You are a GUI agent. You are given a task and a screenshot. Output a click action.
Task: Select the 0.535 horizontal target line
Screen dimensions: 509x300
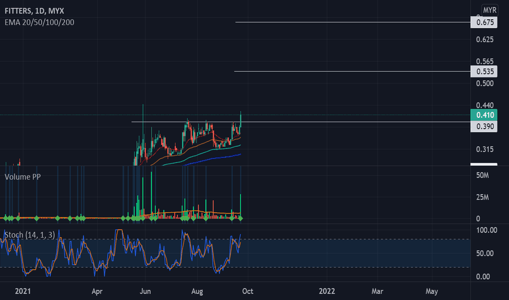[352, 71]
